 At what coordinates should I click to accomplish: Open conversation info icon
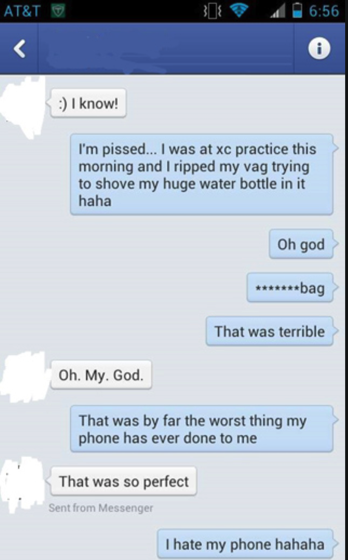point(319,49)
